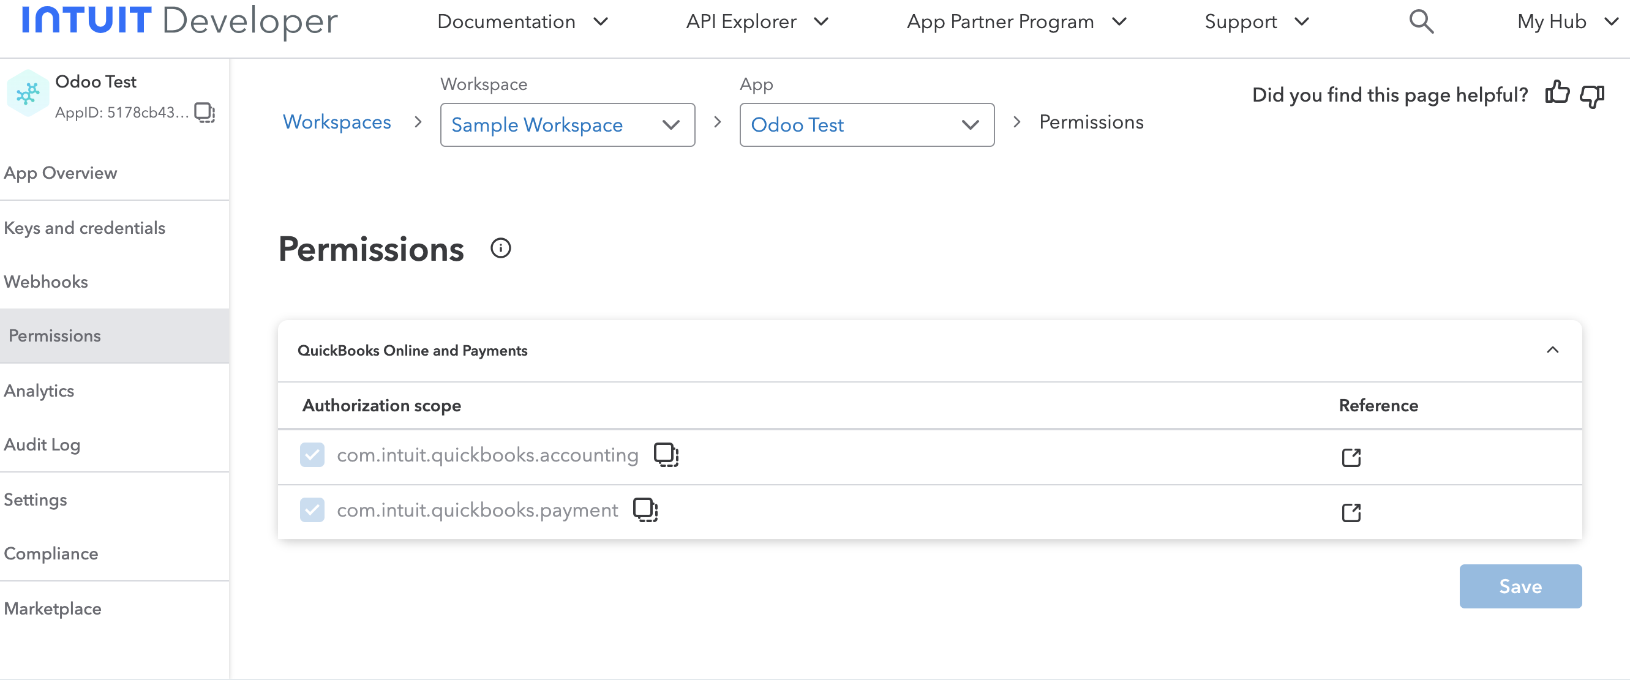Click the Authorization scope column header
Screen dimensions: 1630x699
[x=381, y=405]
